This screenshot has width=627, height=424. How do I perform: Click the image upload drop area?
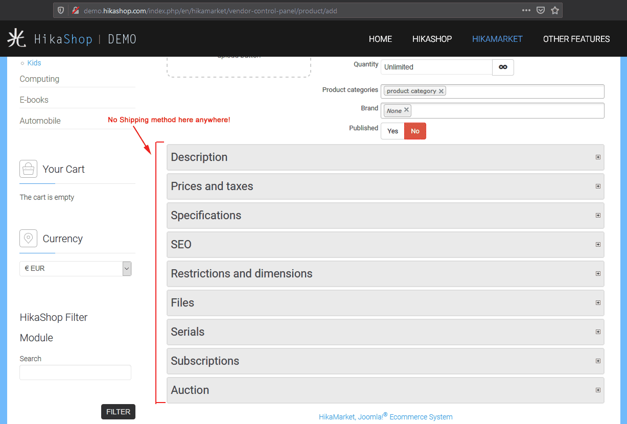coord(239,66)
